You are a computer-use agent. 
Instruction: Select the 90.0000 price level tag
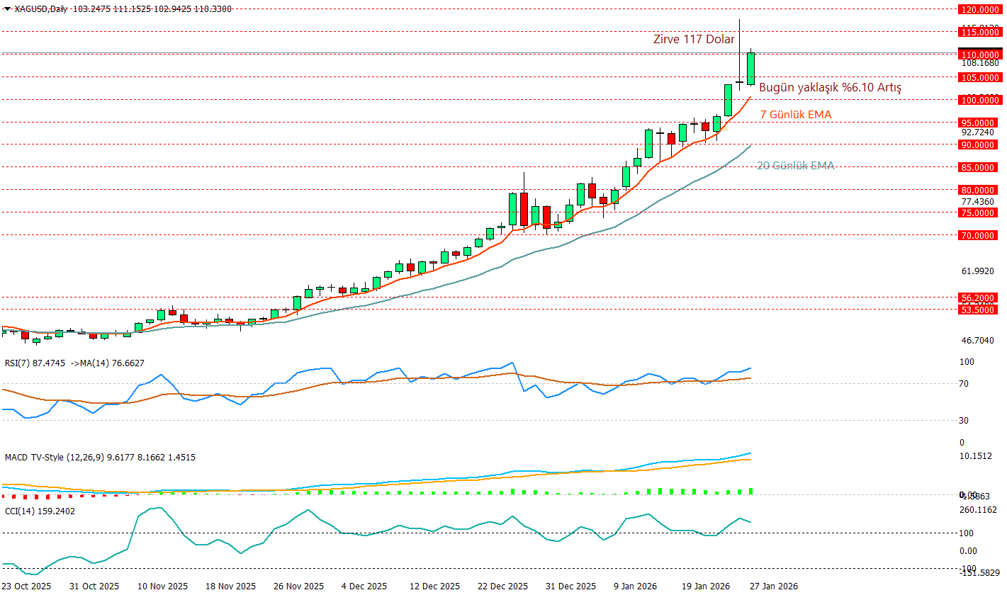979,144
